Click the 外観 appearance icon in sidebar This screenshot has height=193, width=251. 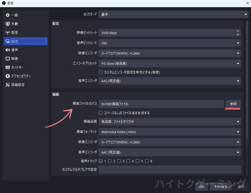(7, 24)
